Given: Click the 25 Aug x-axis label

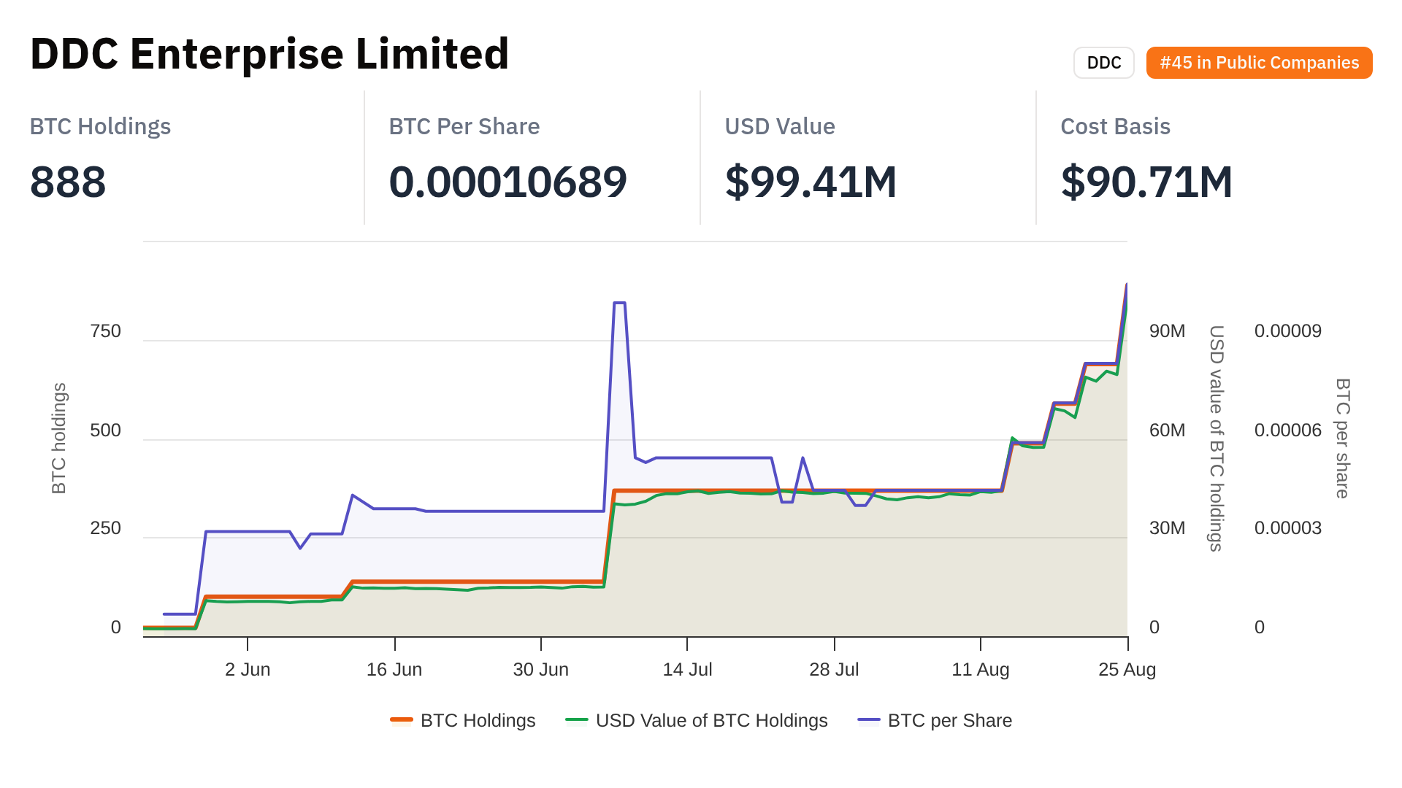Looking at the screenshot, I should coord(1127,669).
